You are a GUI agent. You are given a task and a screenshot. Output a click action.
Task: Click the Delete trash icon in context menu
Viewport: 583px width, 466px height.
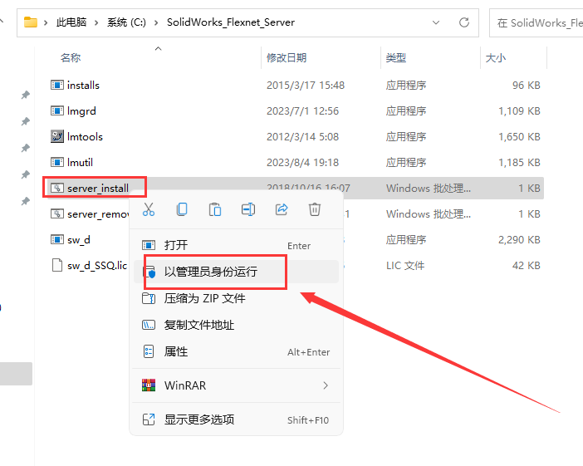315,209
